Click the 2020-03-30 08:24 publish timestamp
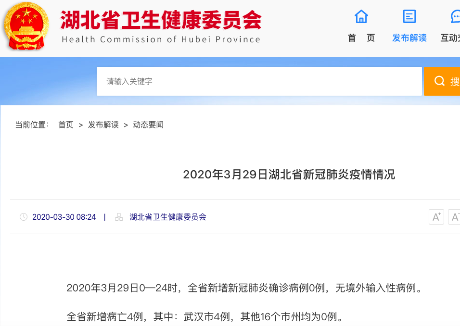The height and width of the screenshot is (326, 460). [64, 217]
